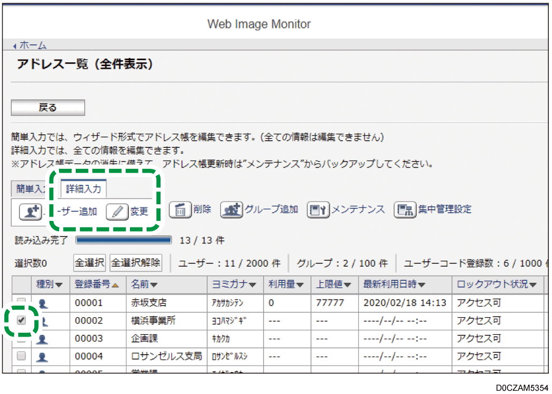Open the 利用量 column sort dropdown
Image resolution: width=552 pixels, height=394 pixels.
tap(299, 285)
